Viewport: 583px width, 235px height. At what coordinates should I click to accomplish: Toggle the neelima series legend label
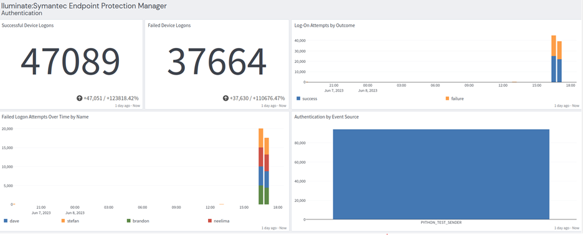coord(222,221)
